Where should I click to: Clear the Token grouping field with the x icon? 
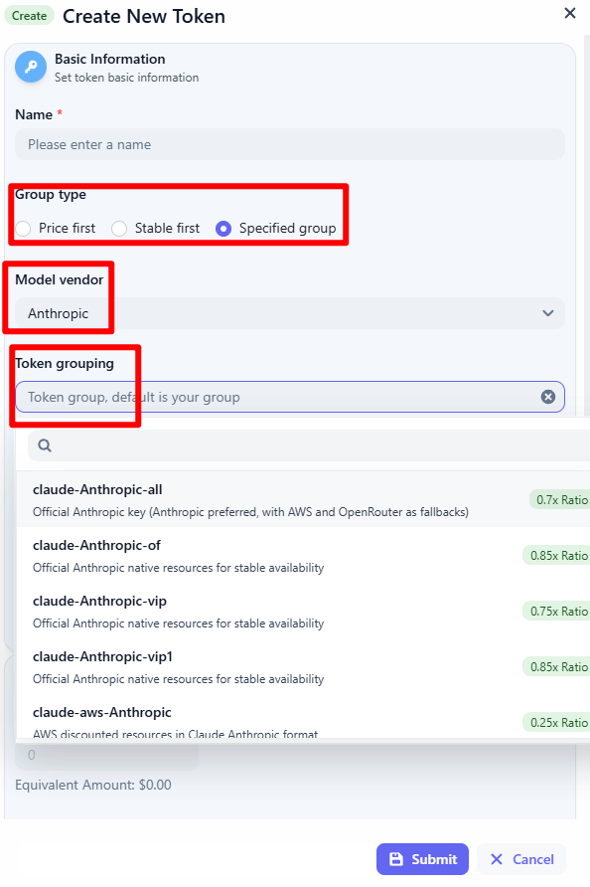click(x=547, y=397)
